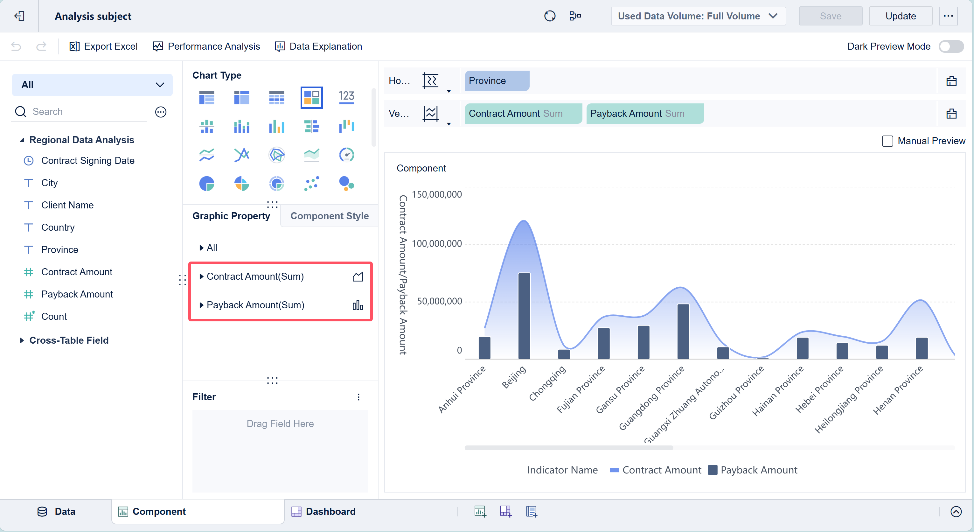The image size is (974, 532).
Task: Select the scatter plot chart icon
Action: [311, 184]
